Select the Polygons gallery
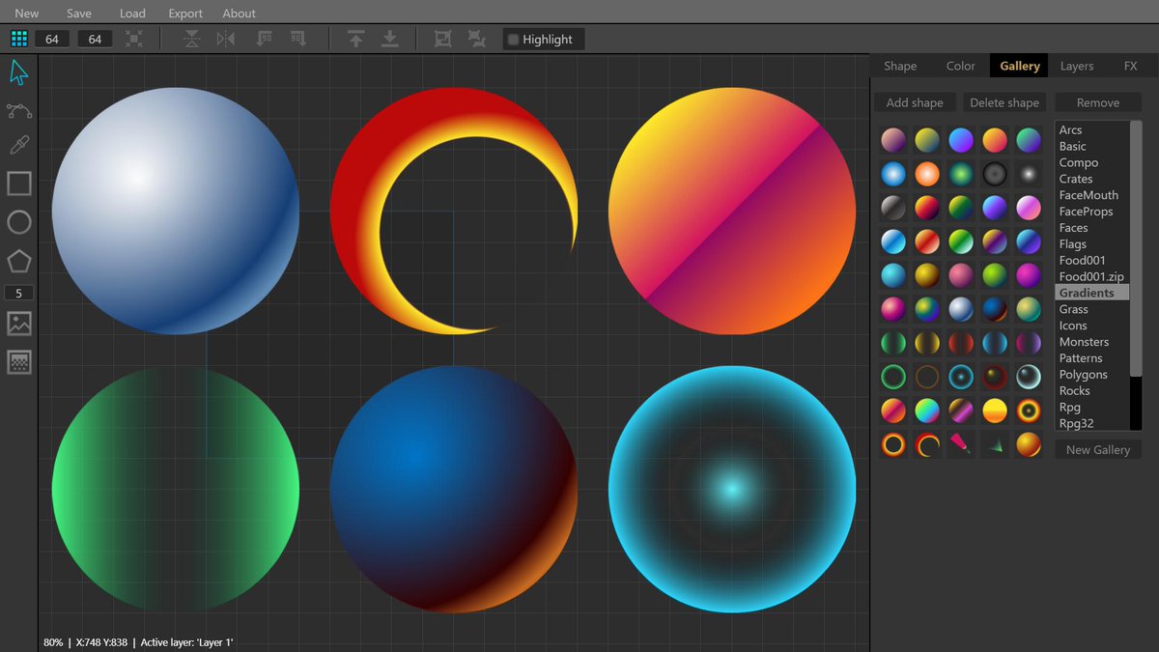The width and height of the screenshot is (1159, 652). click(1091, 375)
